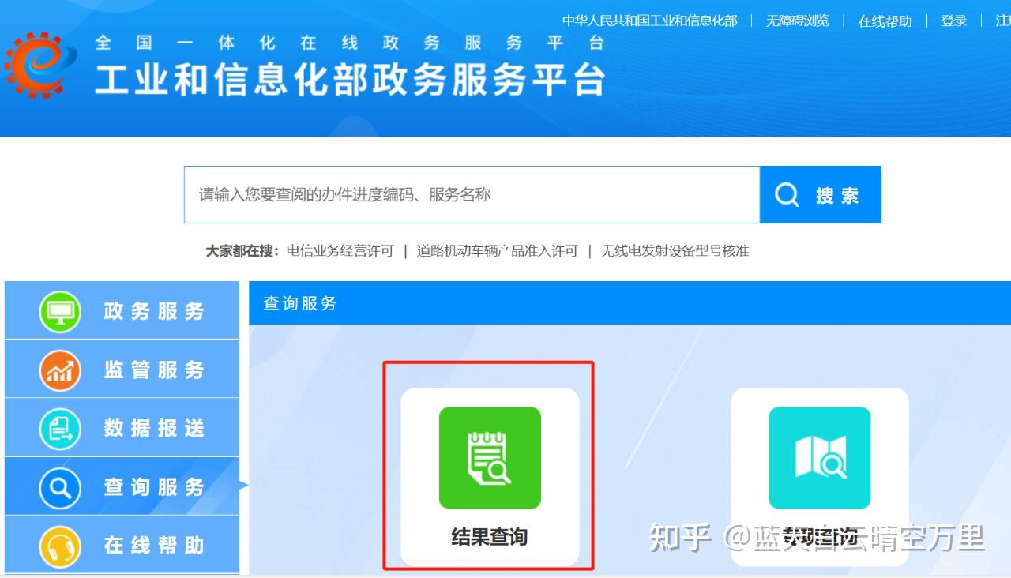The height and width of the screenshot is (578, 1011).
Task: Click the 全国一体化在线政务服务平台 subtitle
Action: [350, 43]
